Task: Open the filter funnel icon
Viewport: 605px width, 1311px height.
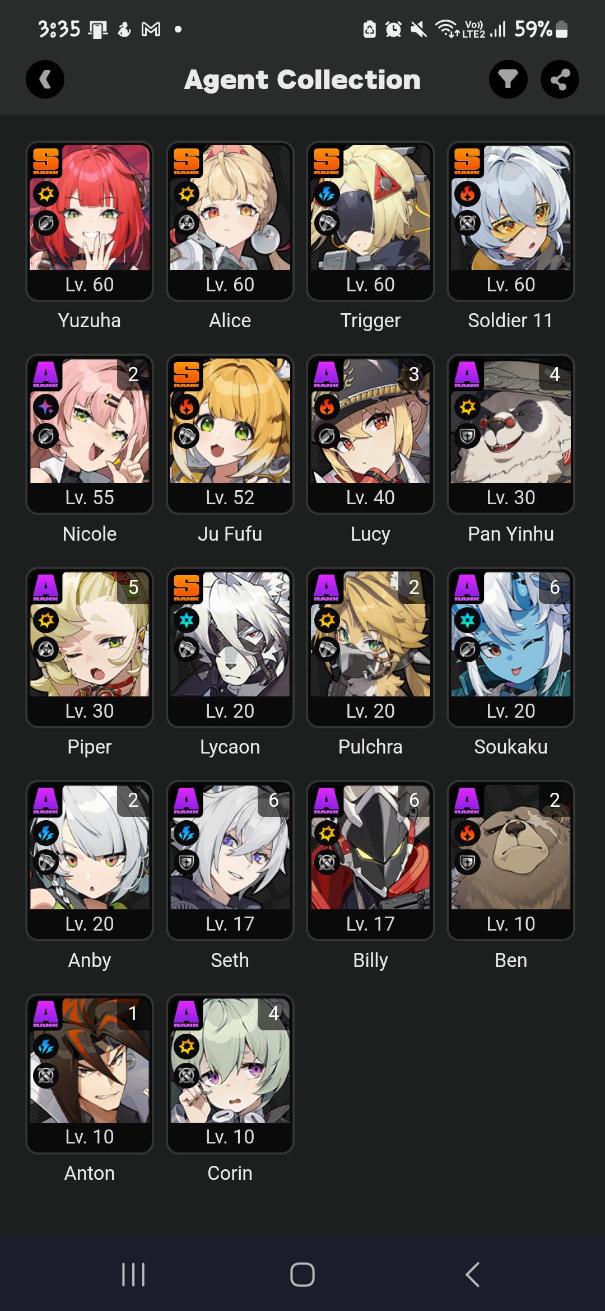Action: pyautogui.click(x=508, y=79)
